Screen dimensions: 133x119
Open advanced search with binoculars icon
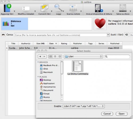coord(3,35)
